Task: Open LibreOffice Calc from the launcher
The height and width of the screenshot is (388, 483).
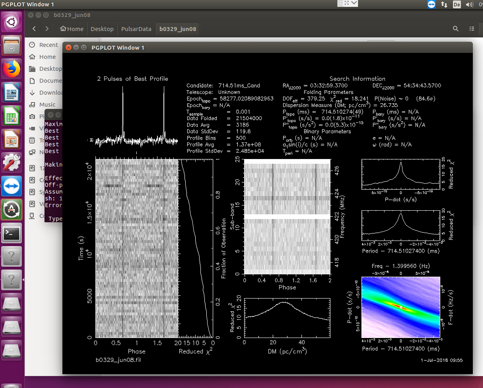Action: pyautogui.click(x=11, y=116)
